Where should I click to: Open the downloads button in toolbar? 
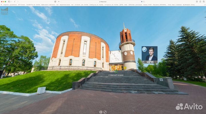(x=197, y=2)
